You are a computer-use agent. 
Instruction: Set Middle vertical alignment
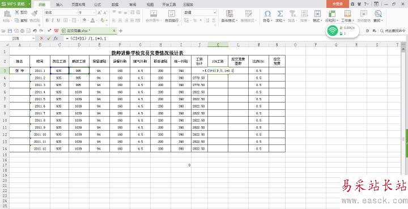point(120,12)
